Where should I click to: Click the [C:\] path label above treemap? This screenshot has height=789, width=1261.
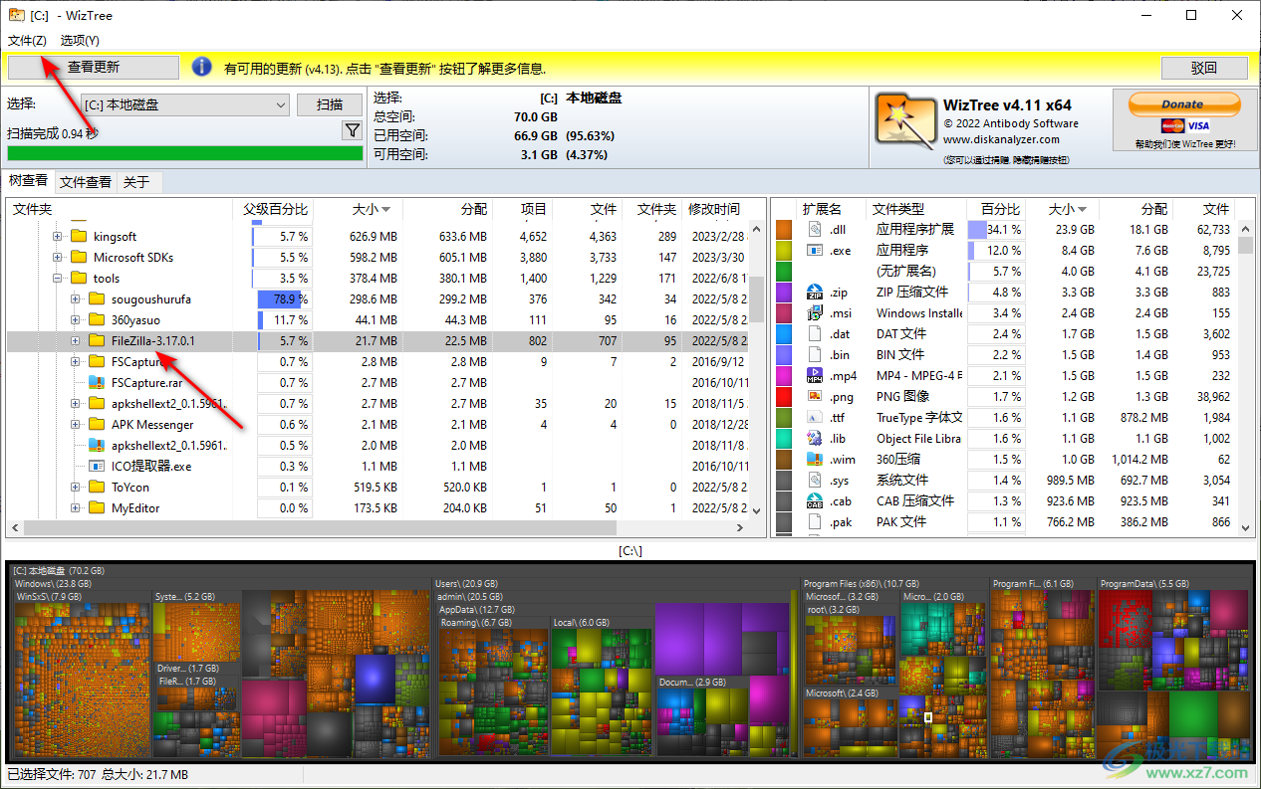point(630,550)
